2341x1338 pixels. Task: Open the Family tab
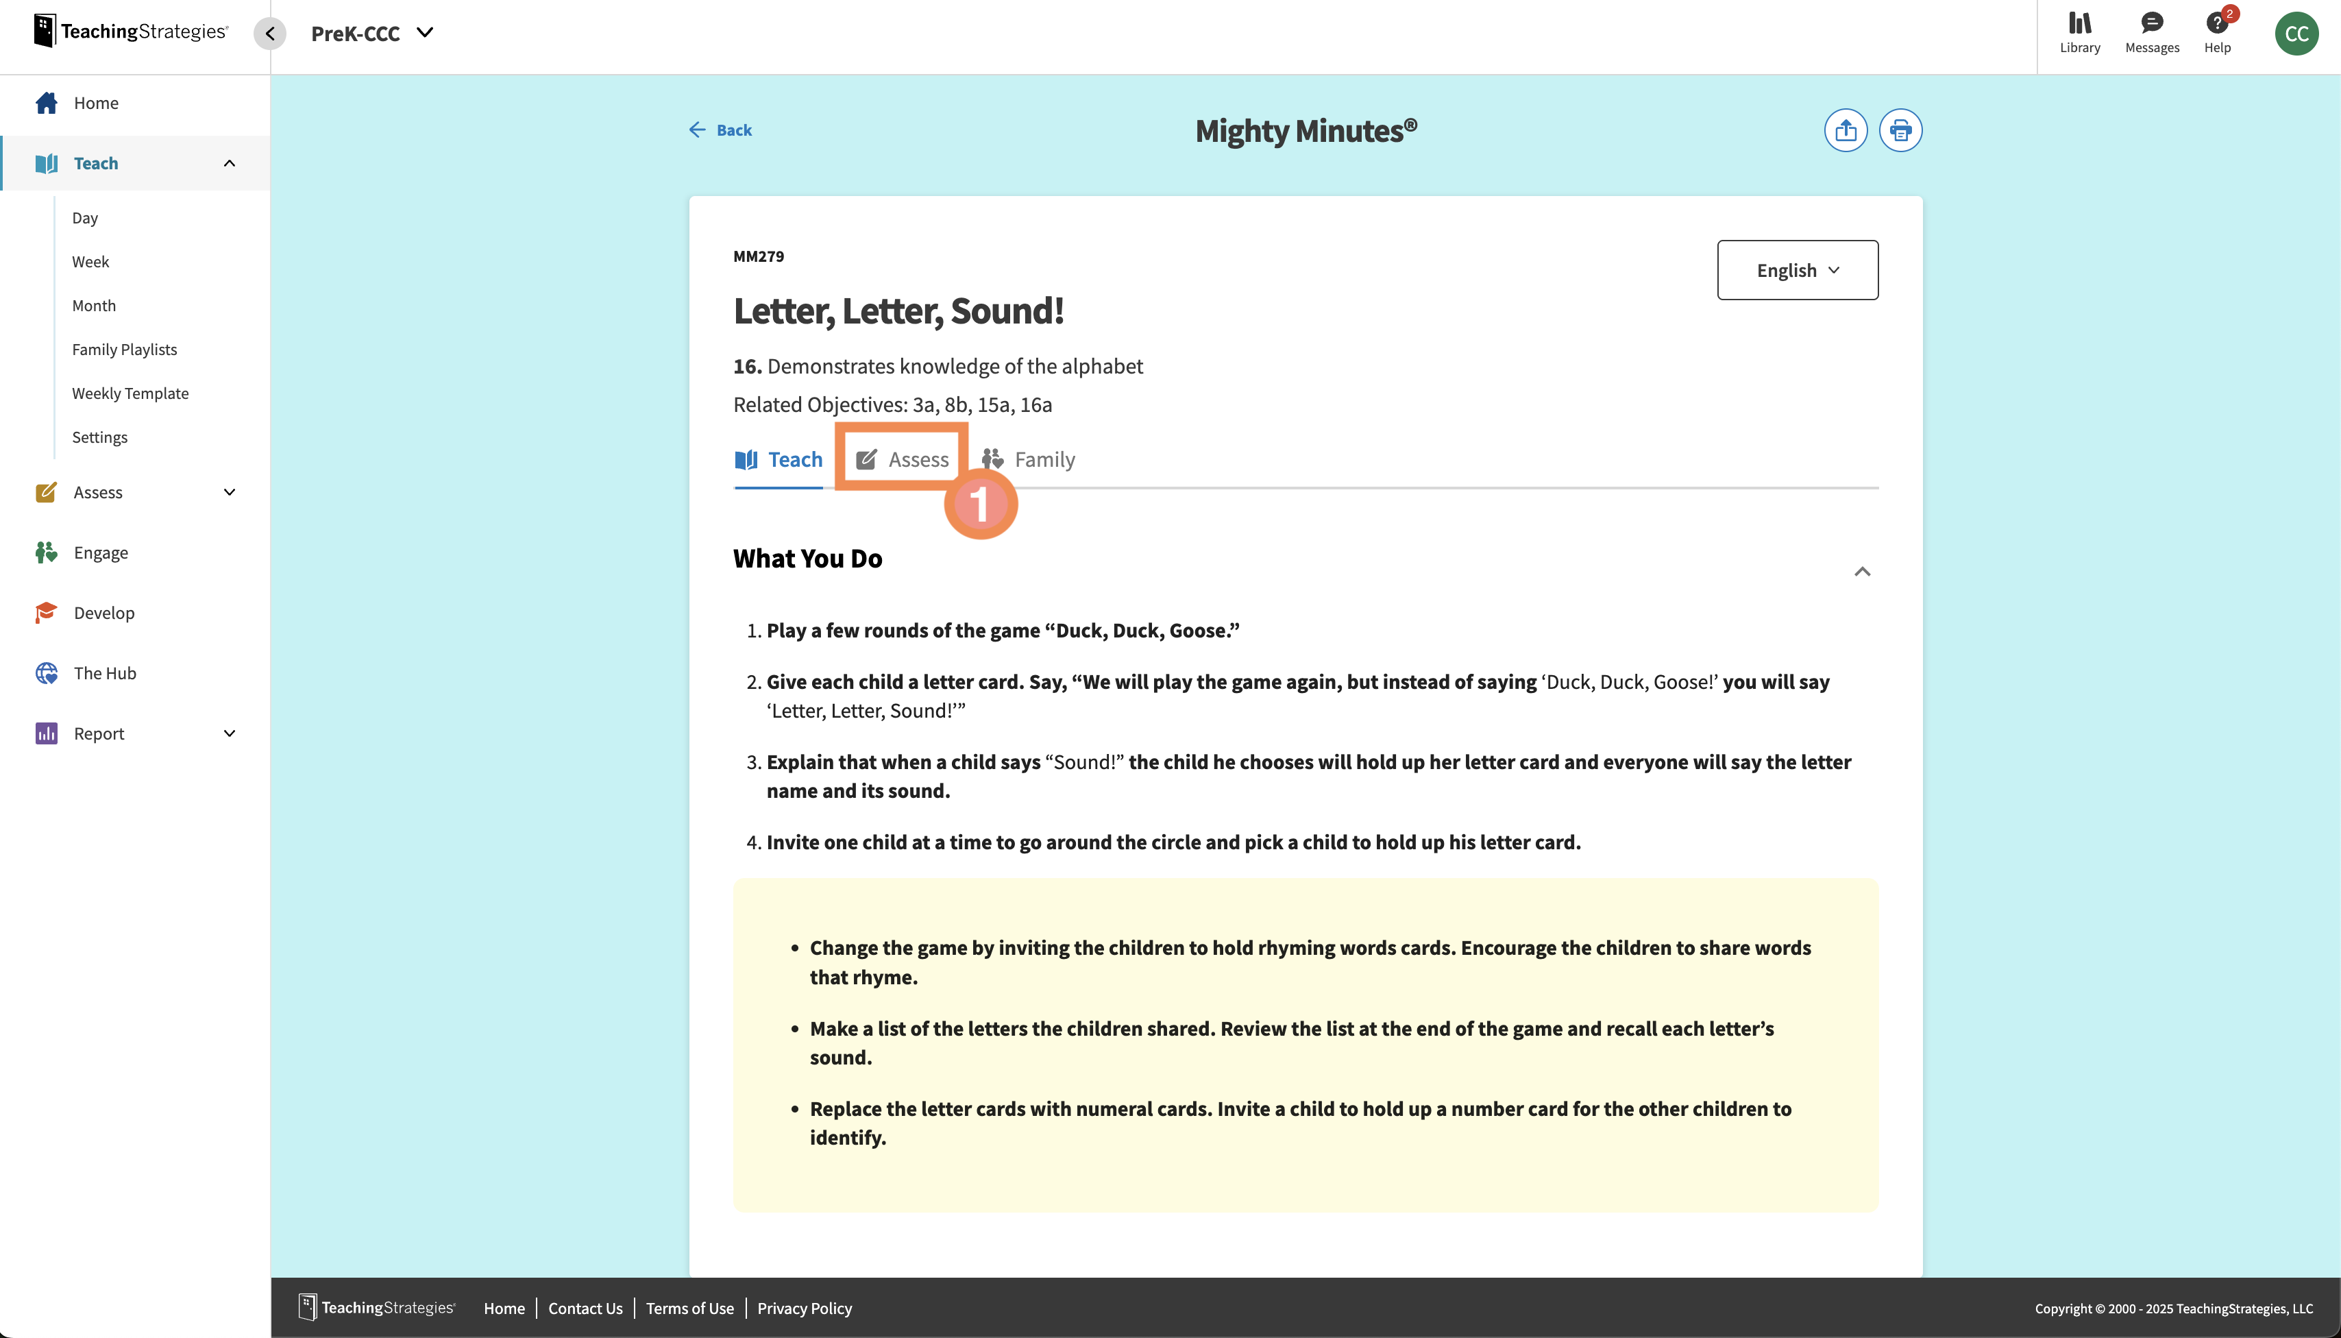[x=1044, y=459]
